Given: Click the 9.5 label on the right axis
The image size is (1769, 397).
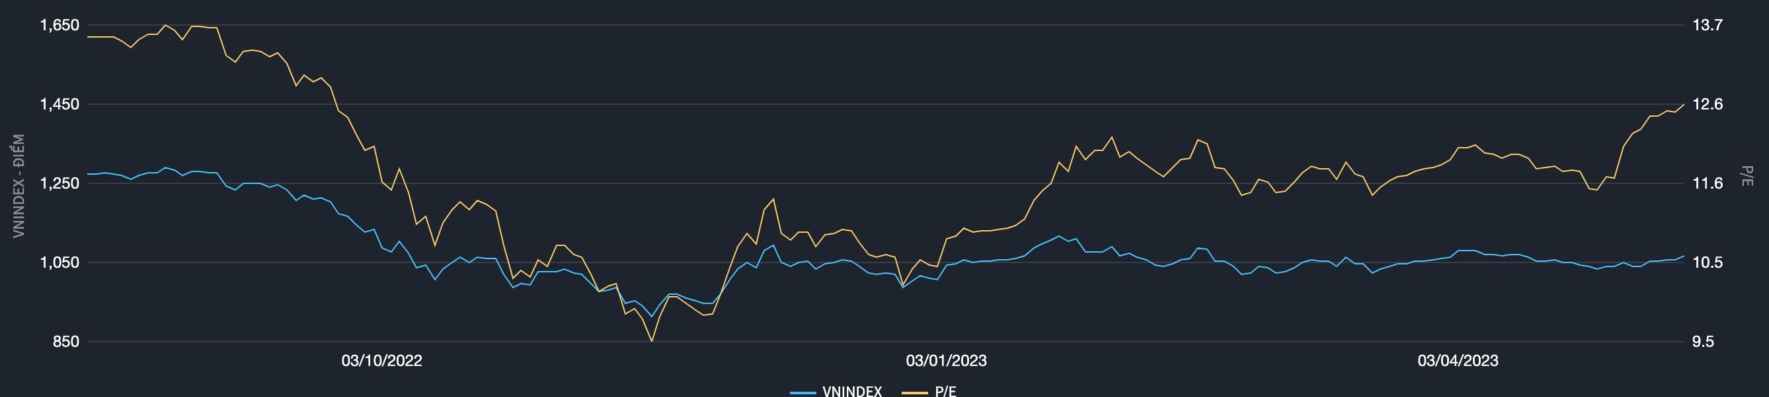Looking at the screenshot, I should click(x=1703, y=342).
